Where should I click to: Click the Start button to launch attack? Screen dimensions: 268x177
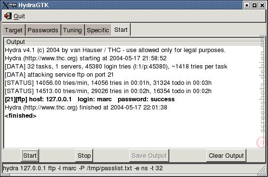[30, 155]
